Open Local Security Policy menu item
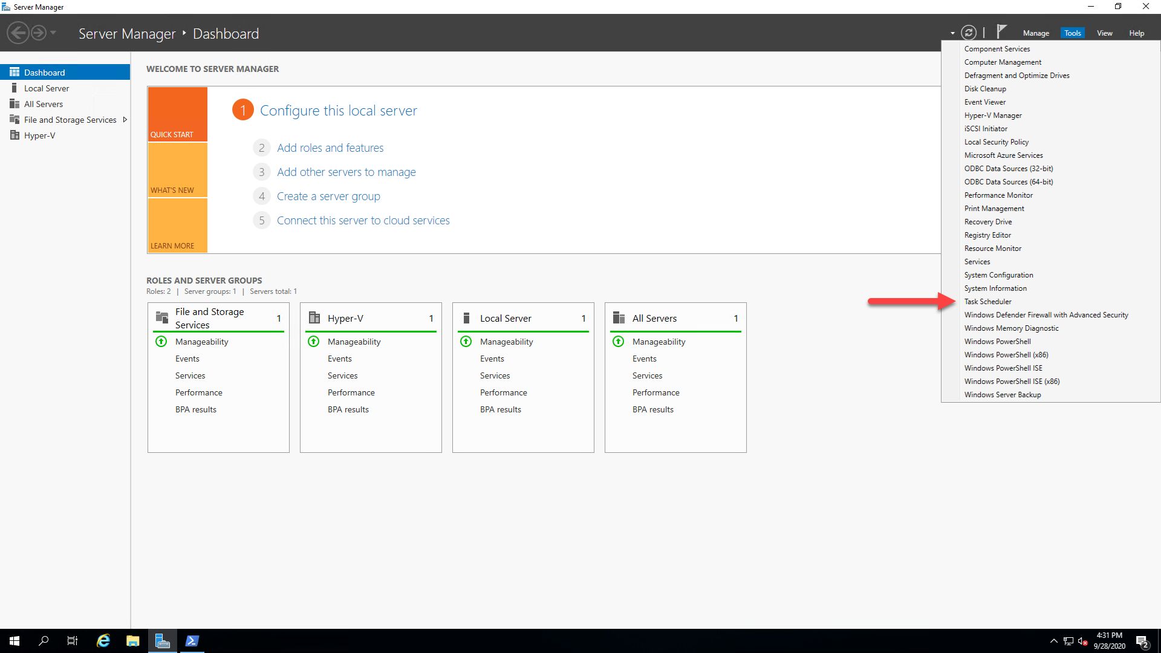 (x=1051, y=142)
